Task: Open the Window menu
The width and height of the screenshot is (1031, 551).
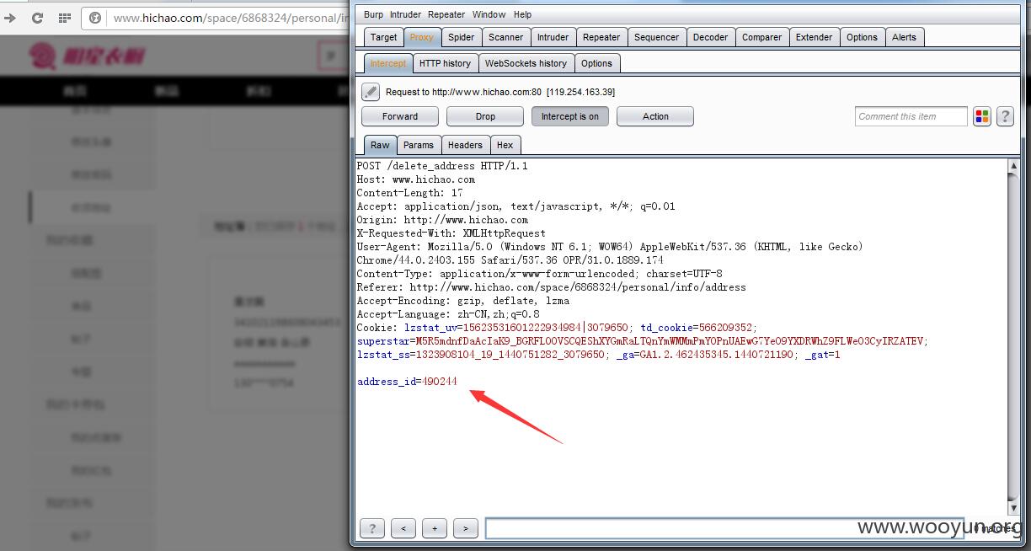Action: 489,14
